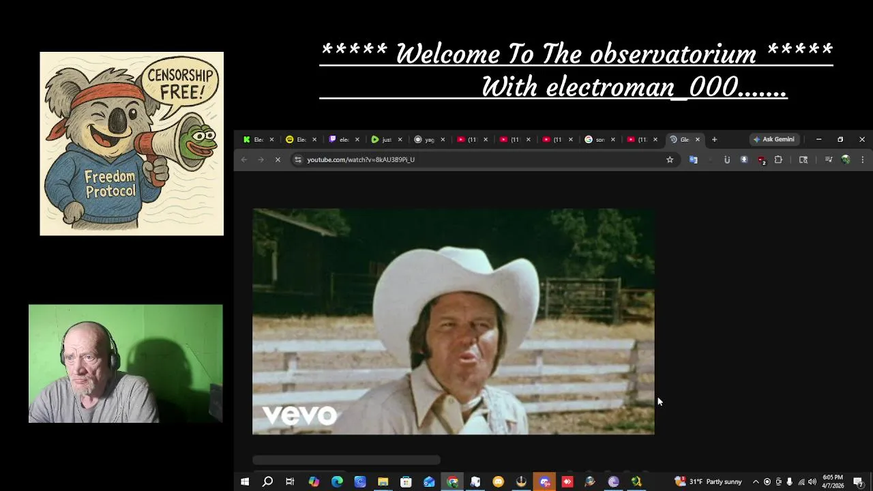Open media controls in Chrome toolbar
The width and height of the screenshot is (873, 491).
pyautogui.click(x=829, y=160)
